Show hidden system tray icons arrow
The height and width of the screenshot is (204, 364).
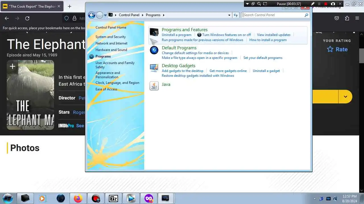(315, 199)
